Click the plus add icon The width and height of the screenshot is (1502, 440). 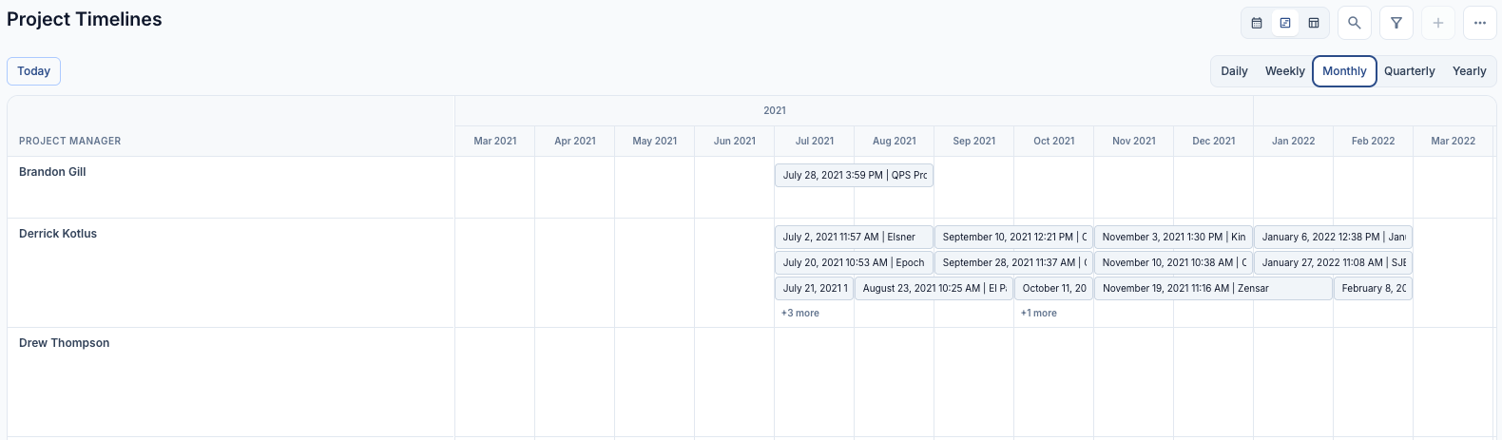[x=1438, y=23]
